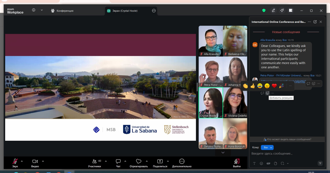The width and height of the screenshot is (330, 173).
Task: React with surprised face emoji
Action: (x=267, y=86)
